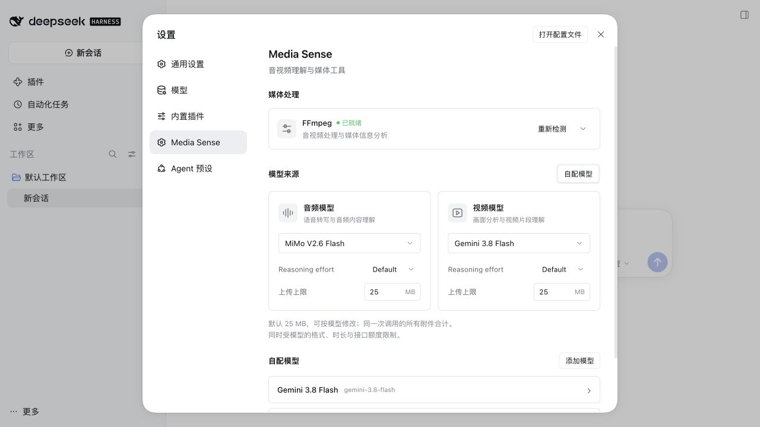Click 打开配置文件 button
This screenshot has width=760, height=427.
point(560,34)
